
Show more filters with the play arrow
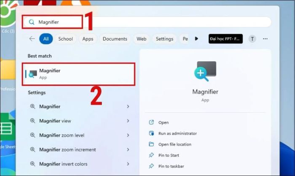pos(196,39)
